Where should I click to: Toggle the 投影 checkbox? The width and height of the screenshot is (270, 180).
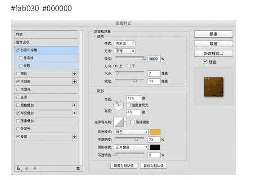(x=18, y=137)
